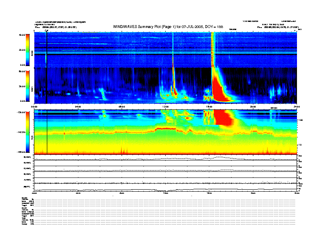Click the 100 frequency label right of TNR panel
The height and width of the screenshot is (248, 320).
click(301, 120)
